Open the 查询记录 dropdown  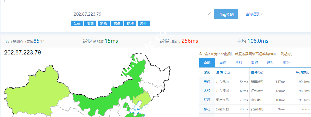254,14
